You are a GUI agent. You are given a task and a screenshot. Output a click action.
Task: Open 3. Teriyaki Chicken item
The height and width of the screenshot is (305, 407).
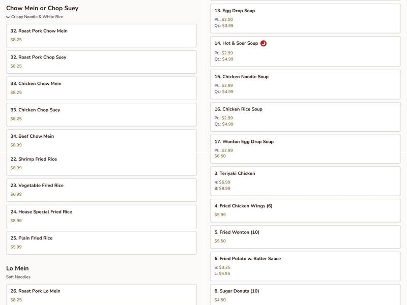pyautogui.click(x=305, y=181)
